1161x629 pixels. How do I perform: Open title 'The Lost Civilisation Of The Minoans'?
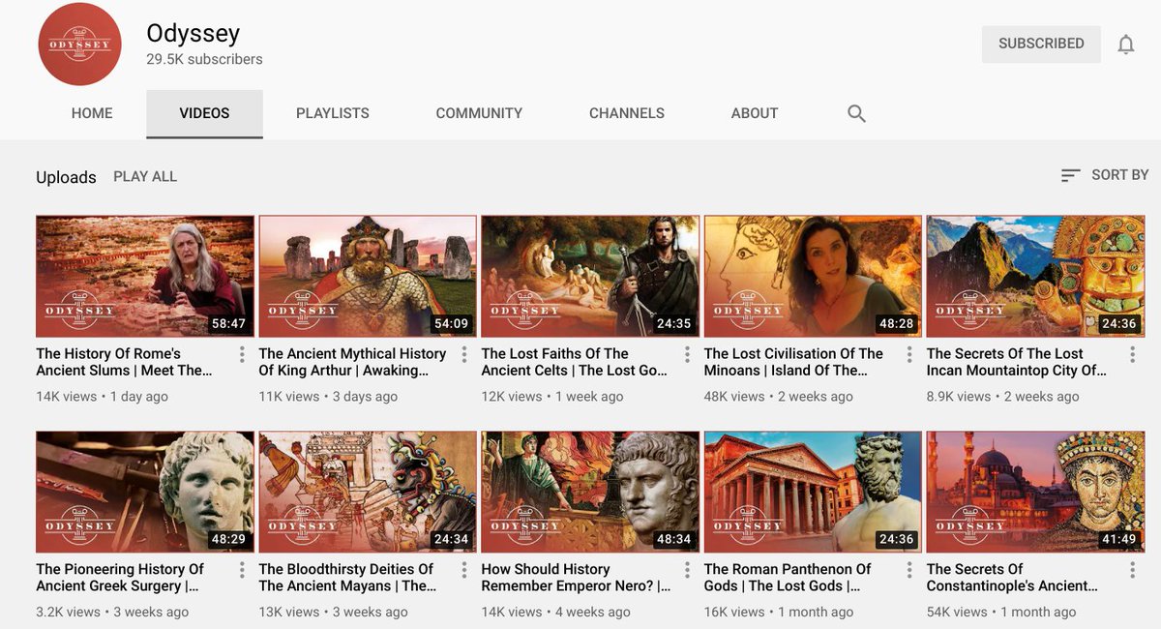[793, 362]
